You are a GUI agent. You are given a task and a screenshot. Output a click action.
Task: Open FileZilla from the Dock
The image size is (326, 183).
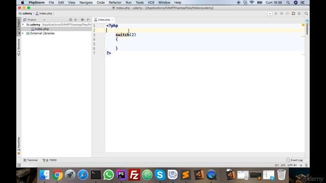click(134, 175)
